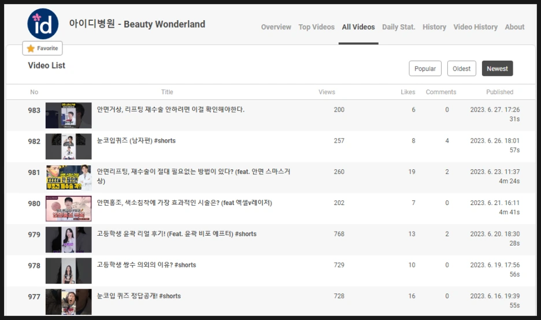Click views count 768
This screenshot has height=320, width=541.
pyautogui.click(x=339, y=234)
